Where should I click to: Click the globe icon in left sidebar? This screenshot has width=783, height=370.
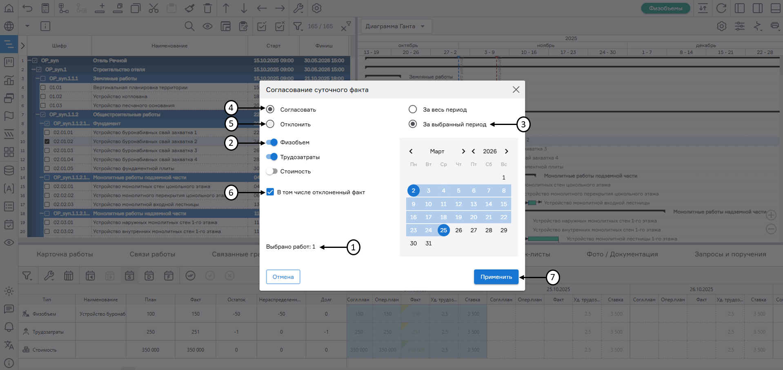point(9,27)
